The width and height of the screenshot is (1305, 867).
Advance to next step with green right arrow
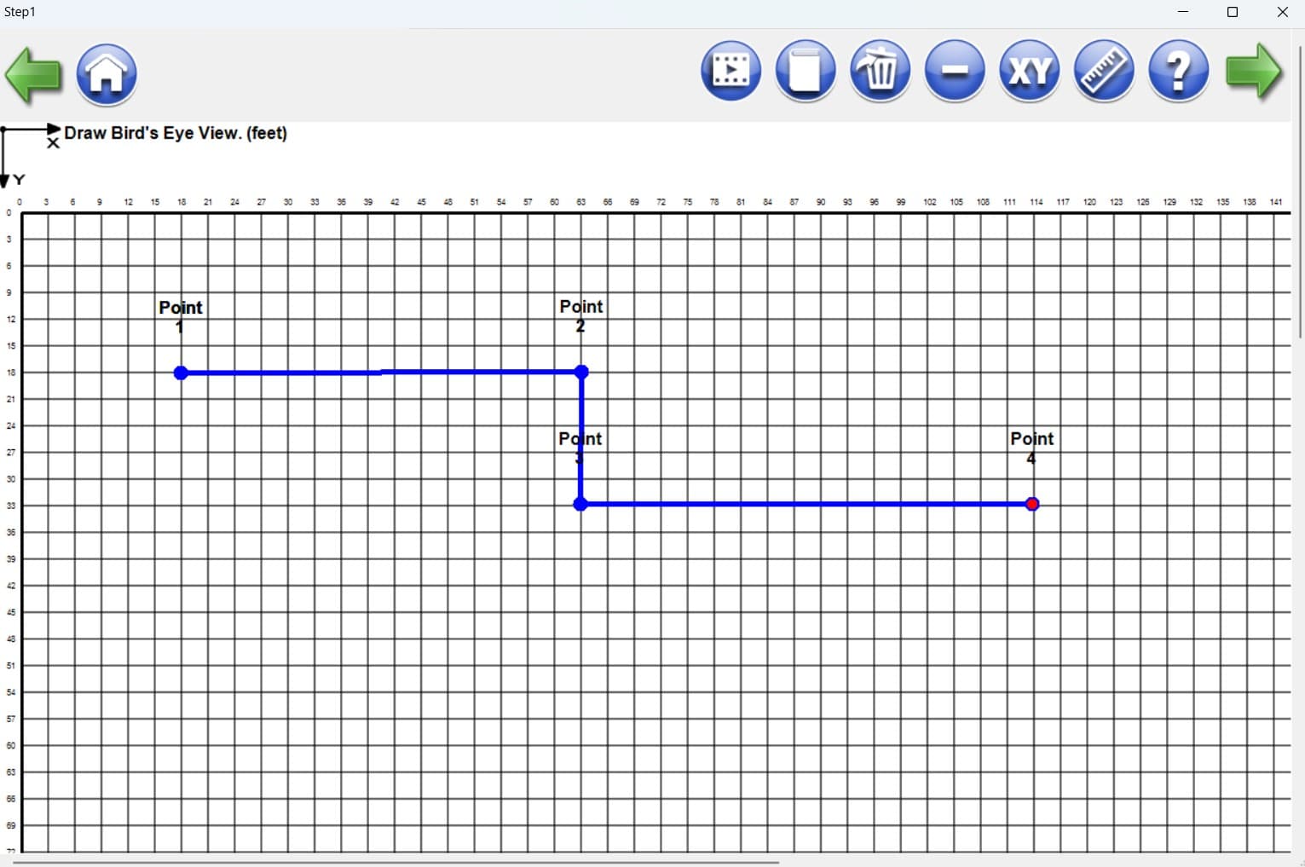coord(1254,72)
